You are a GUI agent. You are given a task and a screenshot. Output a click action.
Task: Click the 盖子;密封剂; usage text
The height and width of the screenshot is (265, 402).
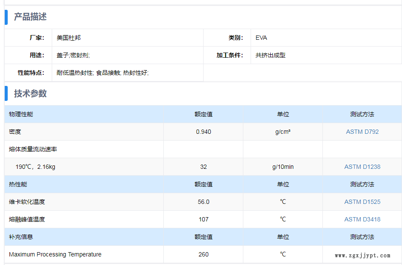73,55
